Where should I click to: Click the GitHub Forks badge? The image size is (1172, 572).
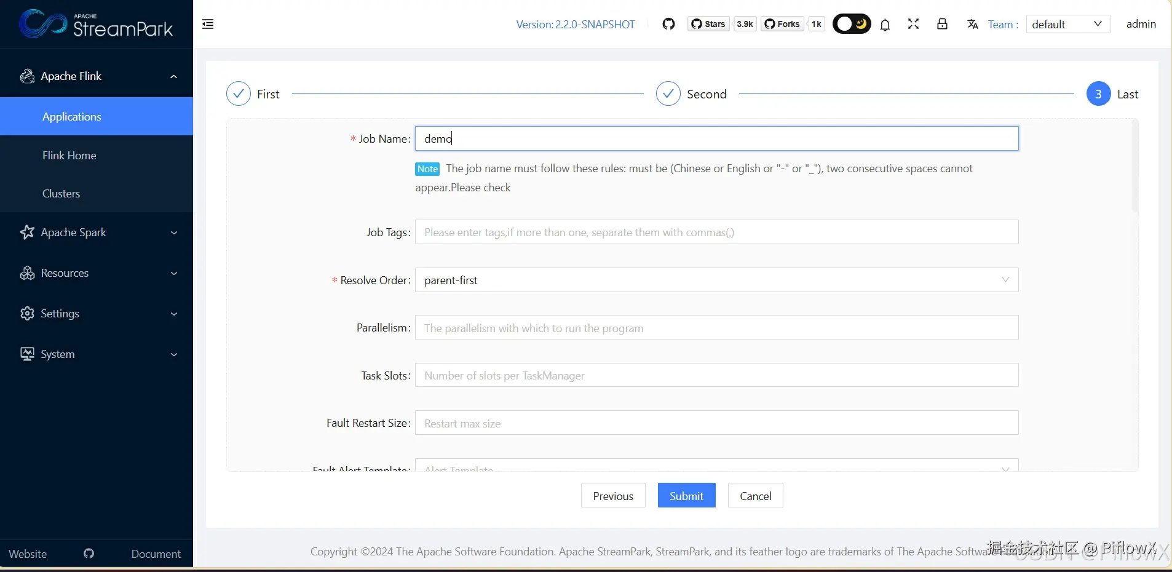tap(782, 24)
